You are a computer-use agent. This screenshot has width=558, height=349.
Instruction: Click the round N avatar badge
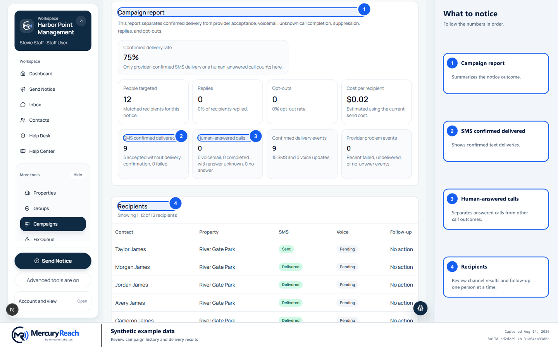coord(12,309)
